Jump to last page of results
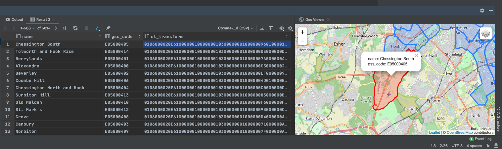 (x=64, y=28)
